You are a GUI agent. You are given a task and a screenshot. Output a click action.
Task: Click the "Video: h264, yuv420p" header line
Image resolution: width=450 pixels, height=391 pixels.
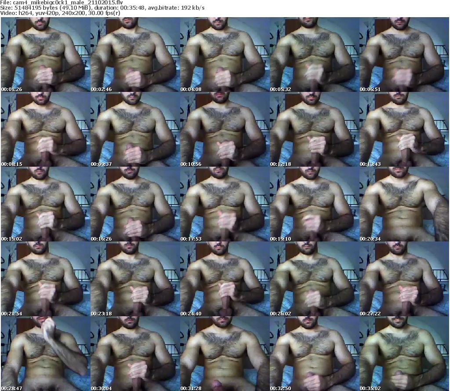click(x=60, y=13)
